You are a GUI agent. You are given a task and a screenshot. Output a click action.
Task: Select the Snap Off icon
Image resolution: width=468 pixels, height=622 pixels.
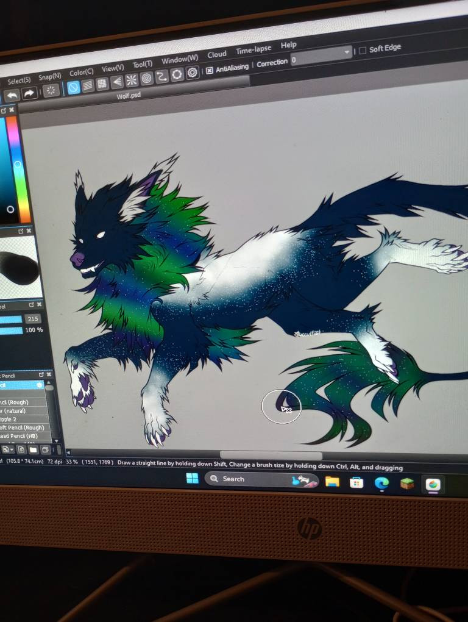pos(73,88)
